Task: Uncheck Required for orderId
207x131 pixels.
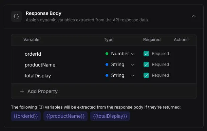Action: click(146, 54)
